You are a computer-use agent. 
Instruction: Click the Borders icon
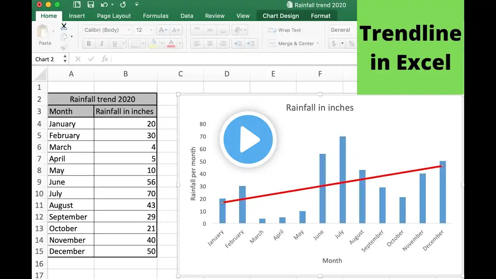pos(134,43)
